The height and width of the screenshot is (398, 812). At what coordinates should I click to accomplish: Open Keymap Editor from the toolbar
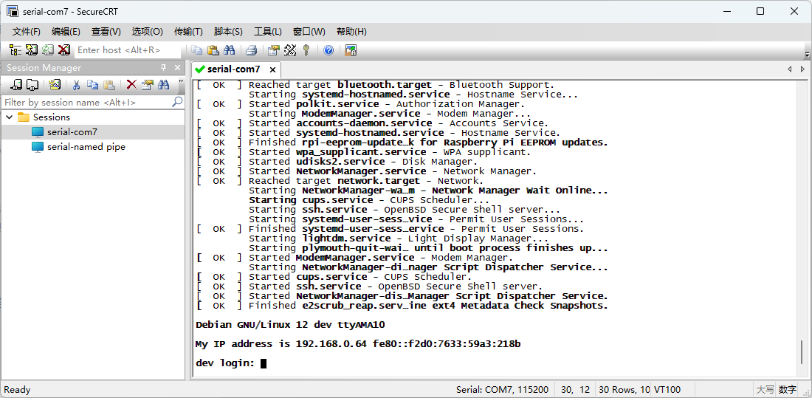[x=290, y=50]
